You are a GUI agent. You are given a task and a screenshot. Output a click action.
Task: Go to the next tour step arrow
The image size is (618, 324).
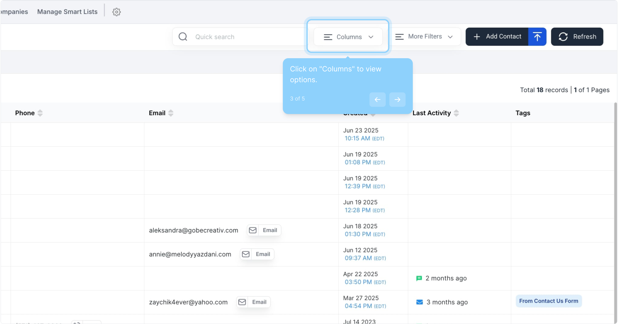(397, 100)
